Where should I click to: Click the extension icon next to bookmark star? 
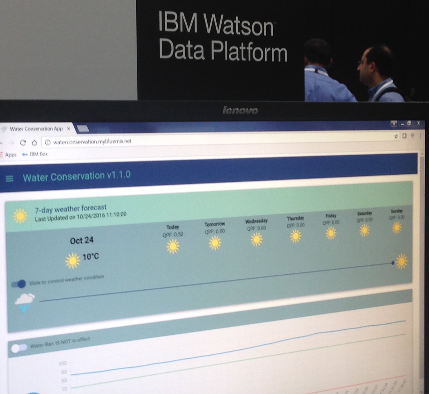(405, 136)
